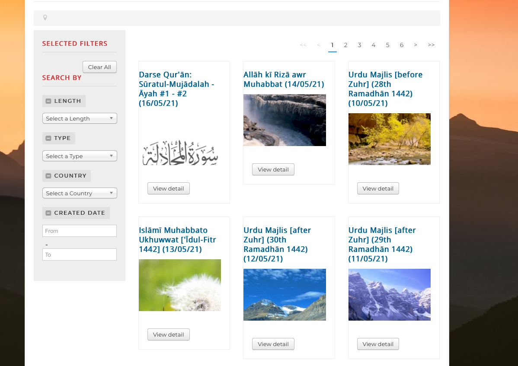Open the Select a Type dropdown

coord(80,156)
